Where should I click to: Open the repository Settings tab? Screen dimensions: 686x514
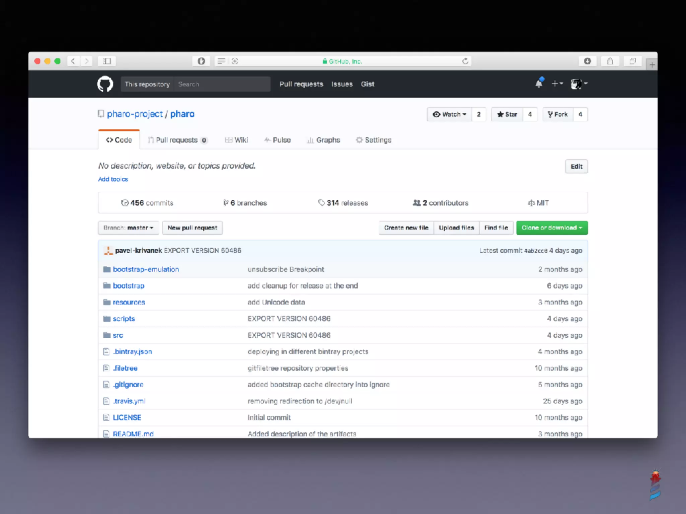373,140
